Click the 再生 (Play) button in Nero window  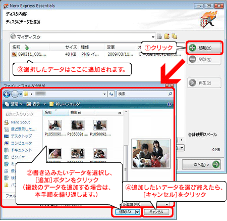[x=204, y=83]
